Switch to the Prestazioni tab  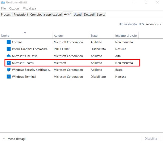coord(21,15)
